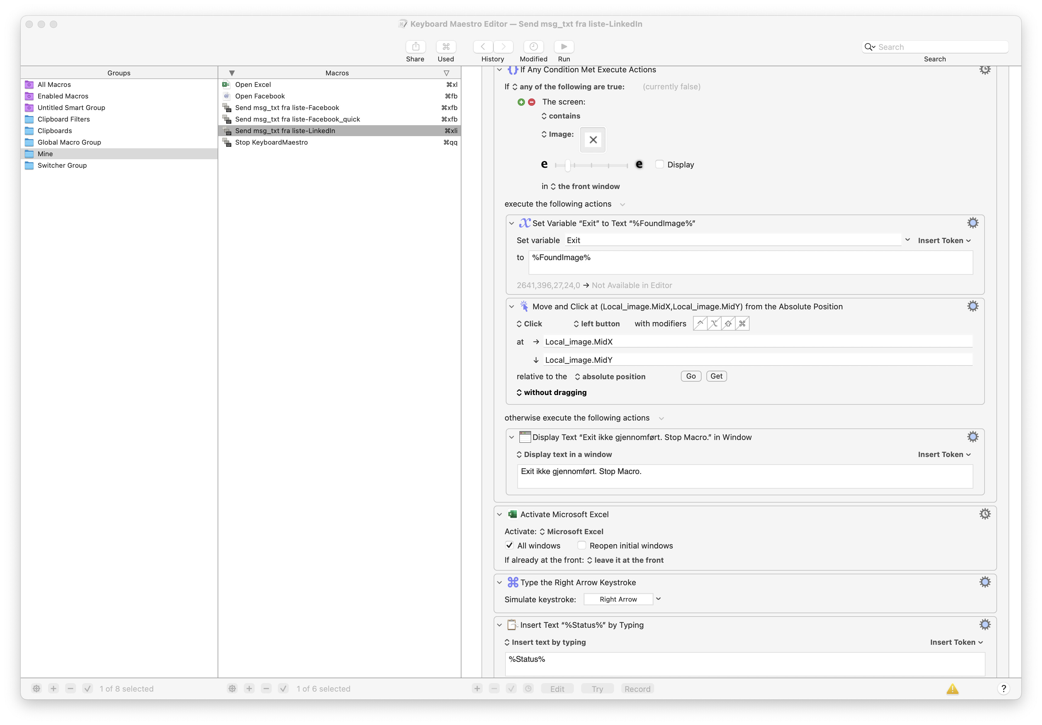Click the groups gear icon at bottom

[x=36, y=689]
